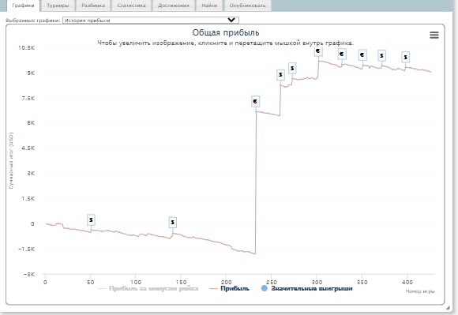This screenshot has width=458, height=315.
Task: Click the S win marker near game 50
Action: [x=91, y=219]
